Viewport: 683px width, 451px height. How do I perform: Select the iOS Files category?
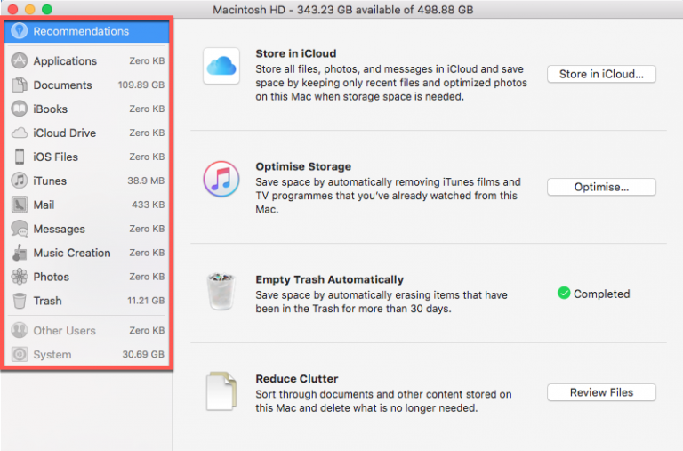pyautogui.click(x=86, y=157)
